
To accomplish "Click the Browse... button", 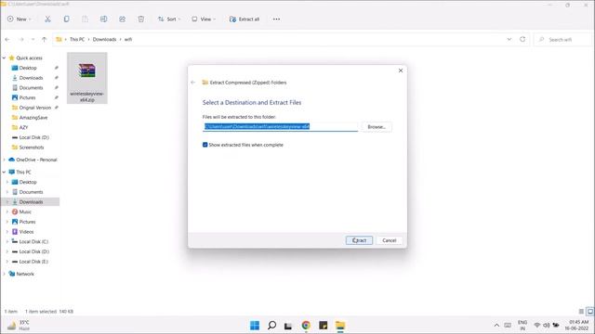I will (x=377, y=127).
